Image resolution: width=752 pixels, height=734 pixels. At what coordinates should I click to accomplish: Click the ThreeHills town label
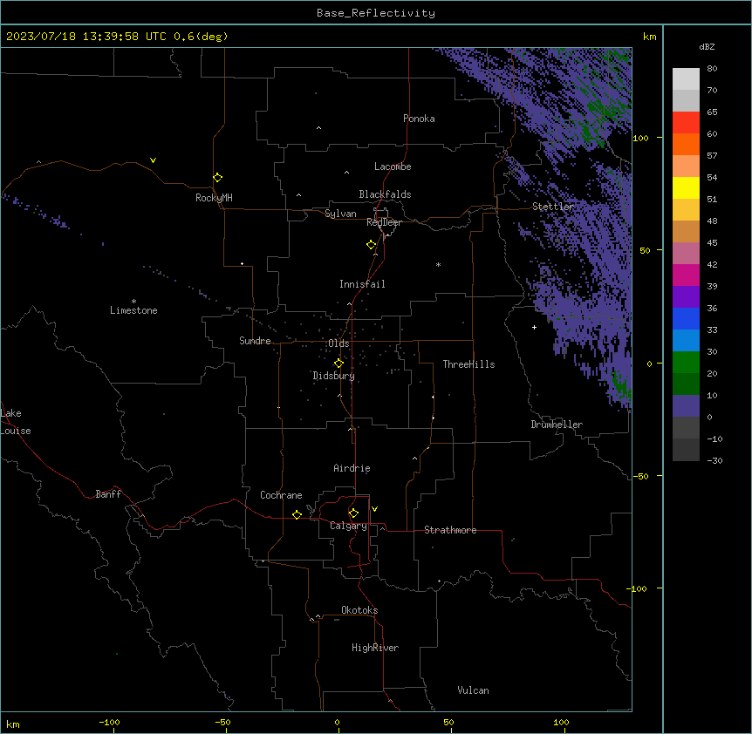click(x=468, y=364)
